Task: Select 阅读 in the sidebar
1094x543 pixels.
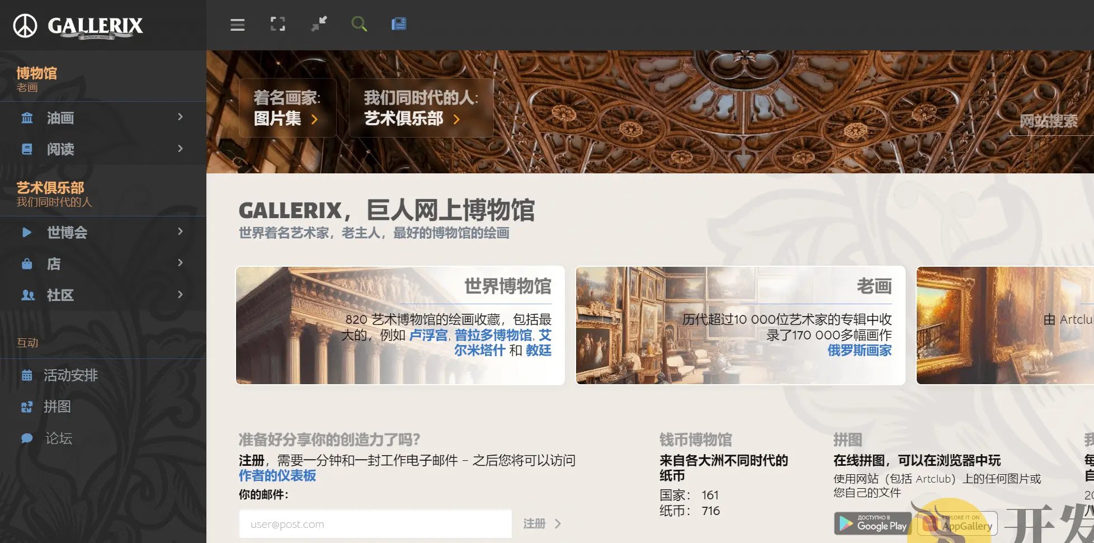Action: (x=60, y=149)
